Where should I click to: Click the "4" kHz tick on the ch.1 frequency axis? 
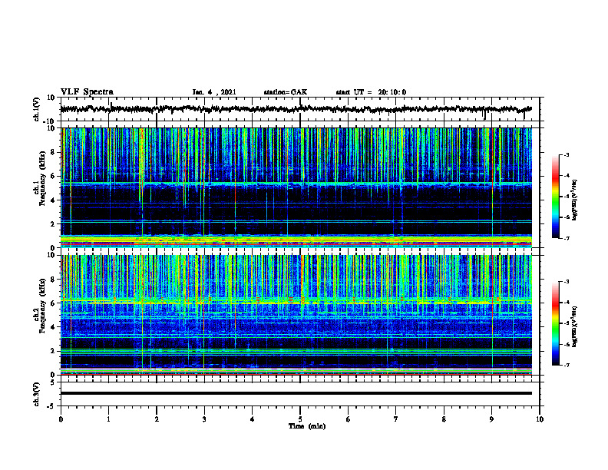(x=54, y=200)
